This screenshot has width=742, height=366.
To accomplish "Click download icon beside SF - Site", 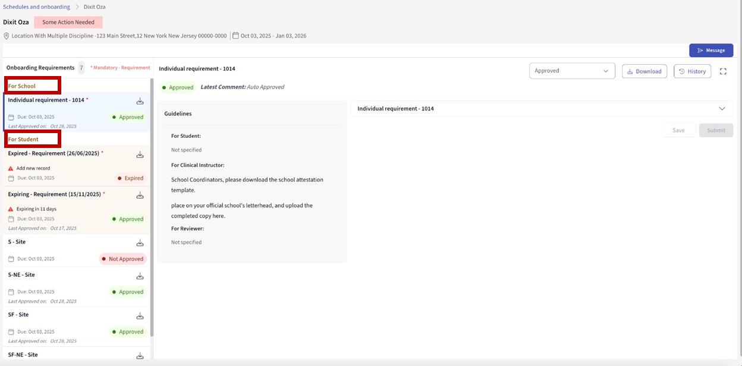I will click(x=140, y=315).
